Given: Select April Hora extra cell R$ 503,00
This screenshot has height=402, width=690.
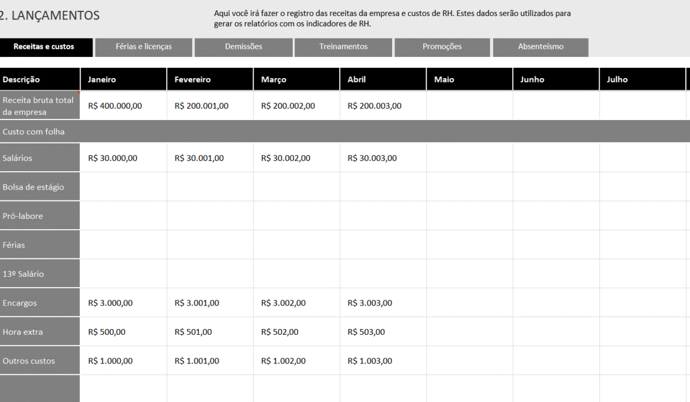Looking at the screenshot, I should click(383, 332).
